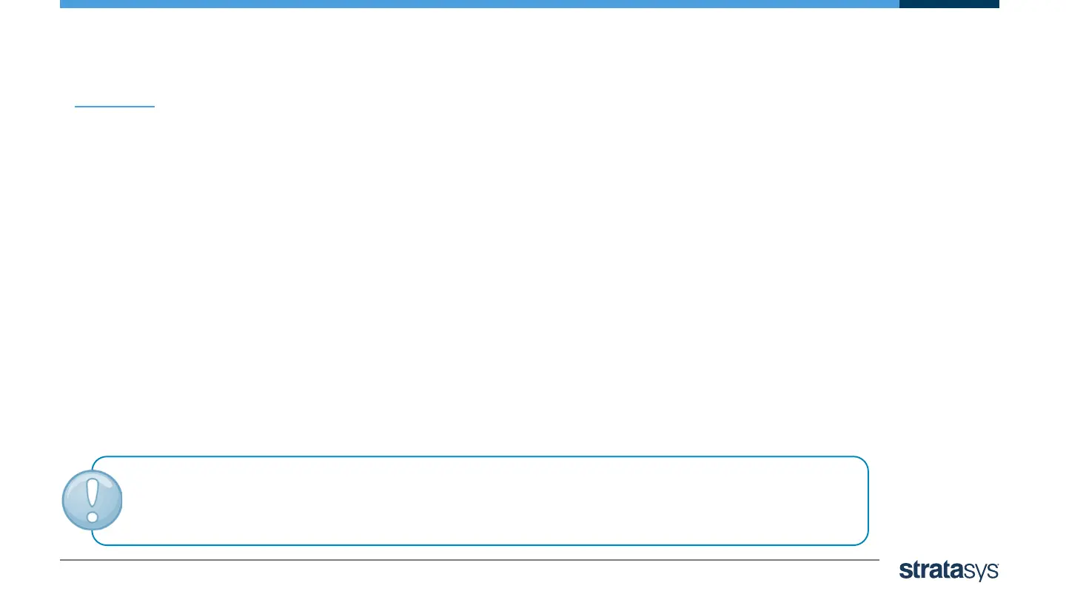Click the callout box's right rounded edge

click(x=867, y=501)
